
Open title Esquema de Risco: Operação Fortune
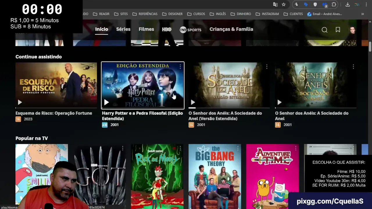54,113
